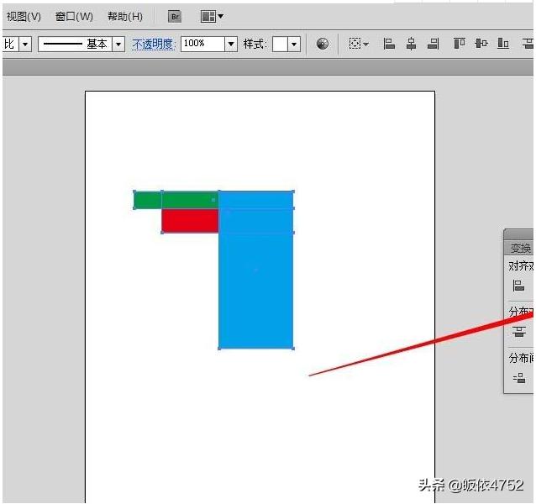
Task: Click distribute spacing icon under 分布间距
Action: (x=519, y=378)
